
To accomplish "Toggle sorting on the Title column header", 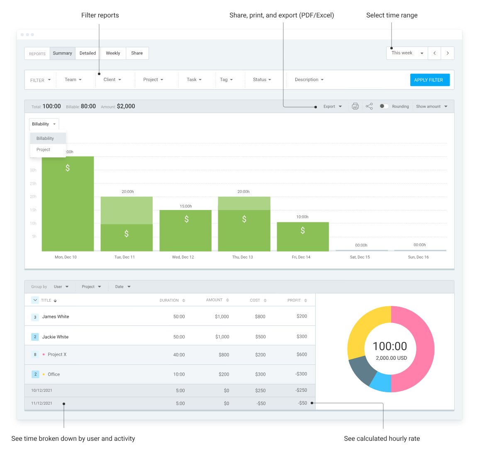I will coord(54,300).
